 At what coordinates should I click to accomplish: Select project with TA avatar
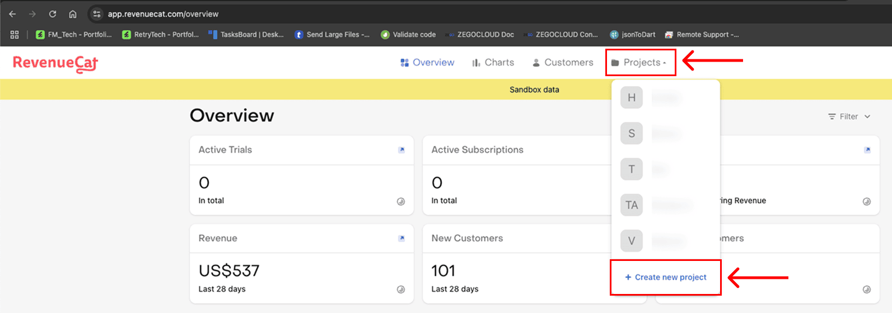632,205
